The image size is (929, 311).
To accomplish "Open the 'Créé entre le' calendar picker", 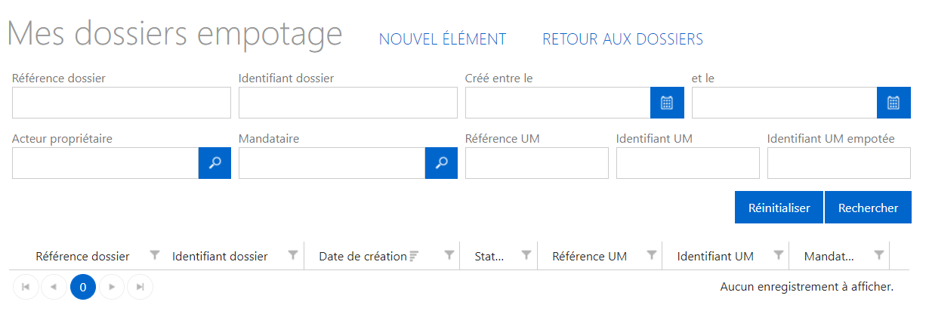I will pyautogui.click(x=667, y=103).
